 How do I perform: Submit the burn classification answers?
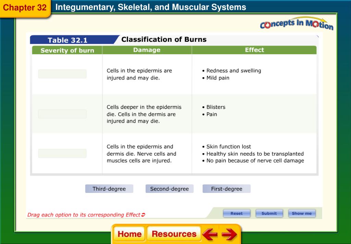(269, 213)
